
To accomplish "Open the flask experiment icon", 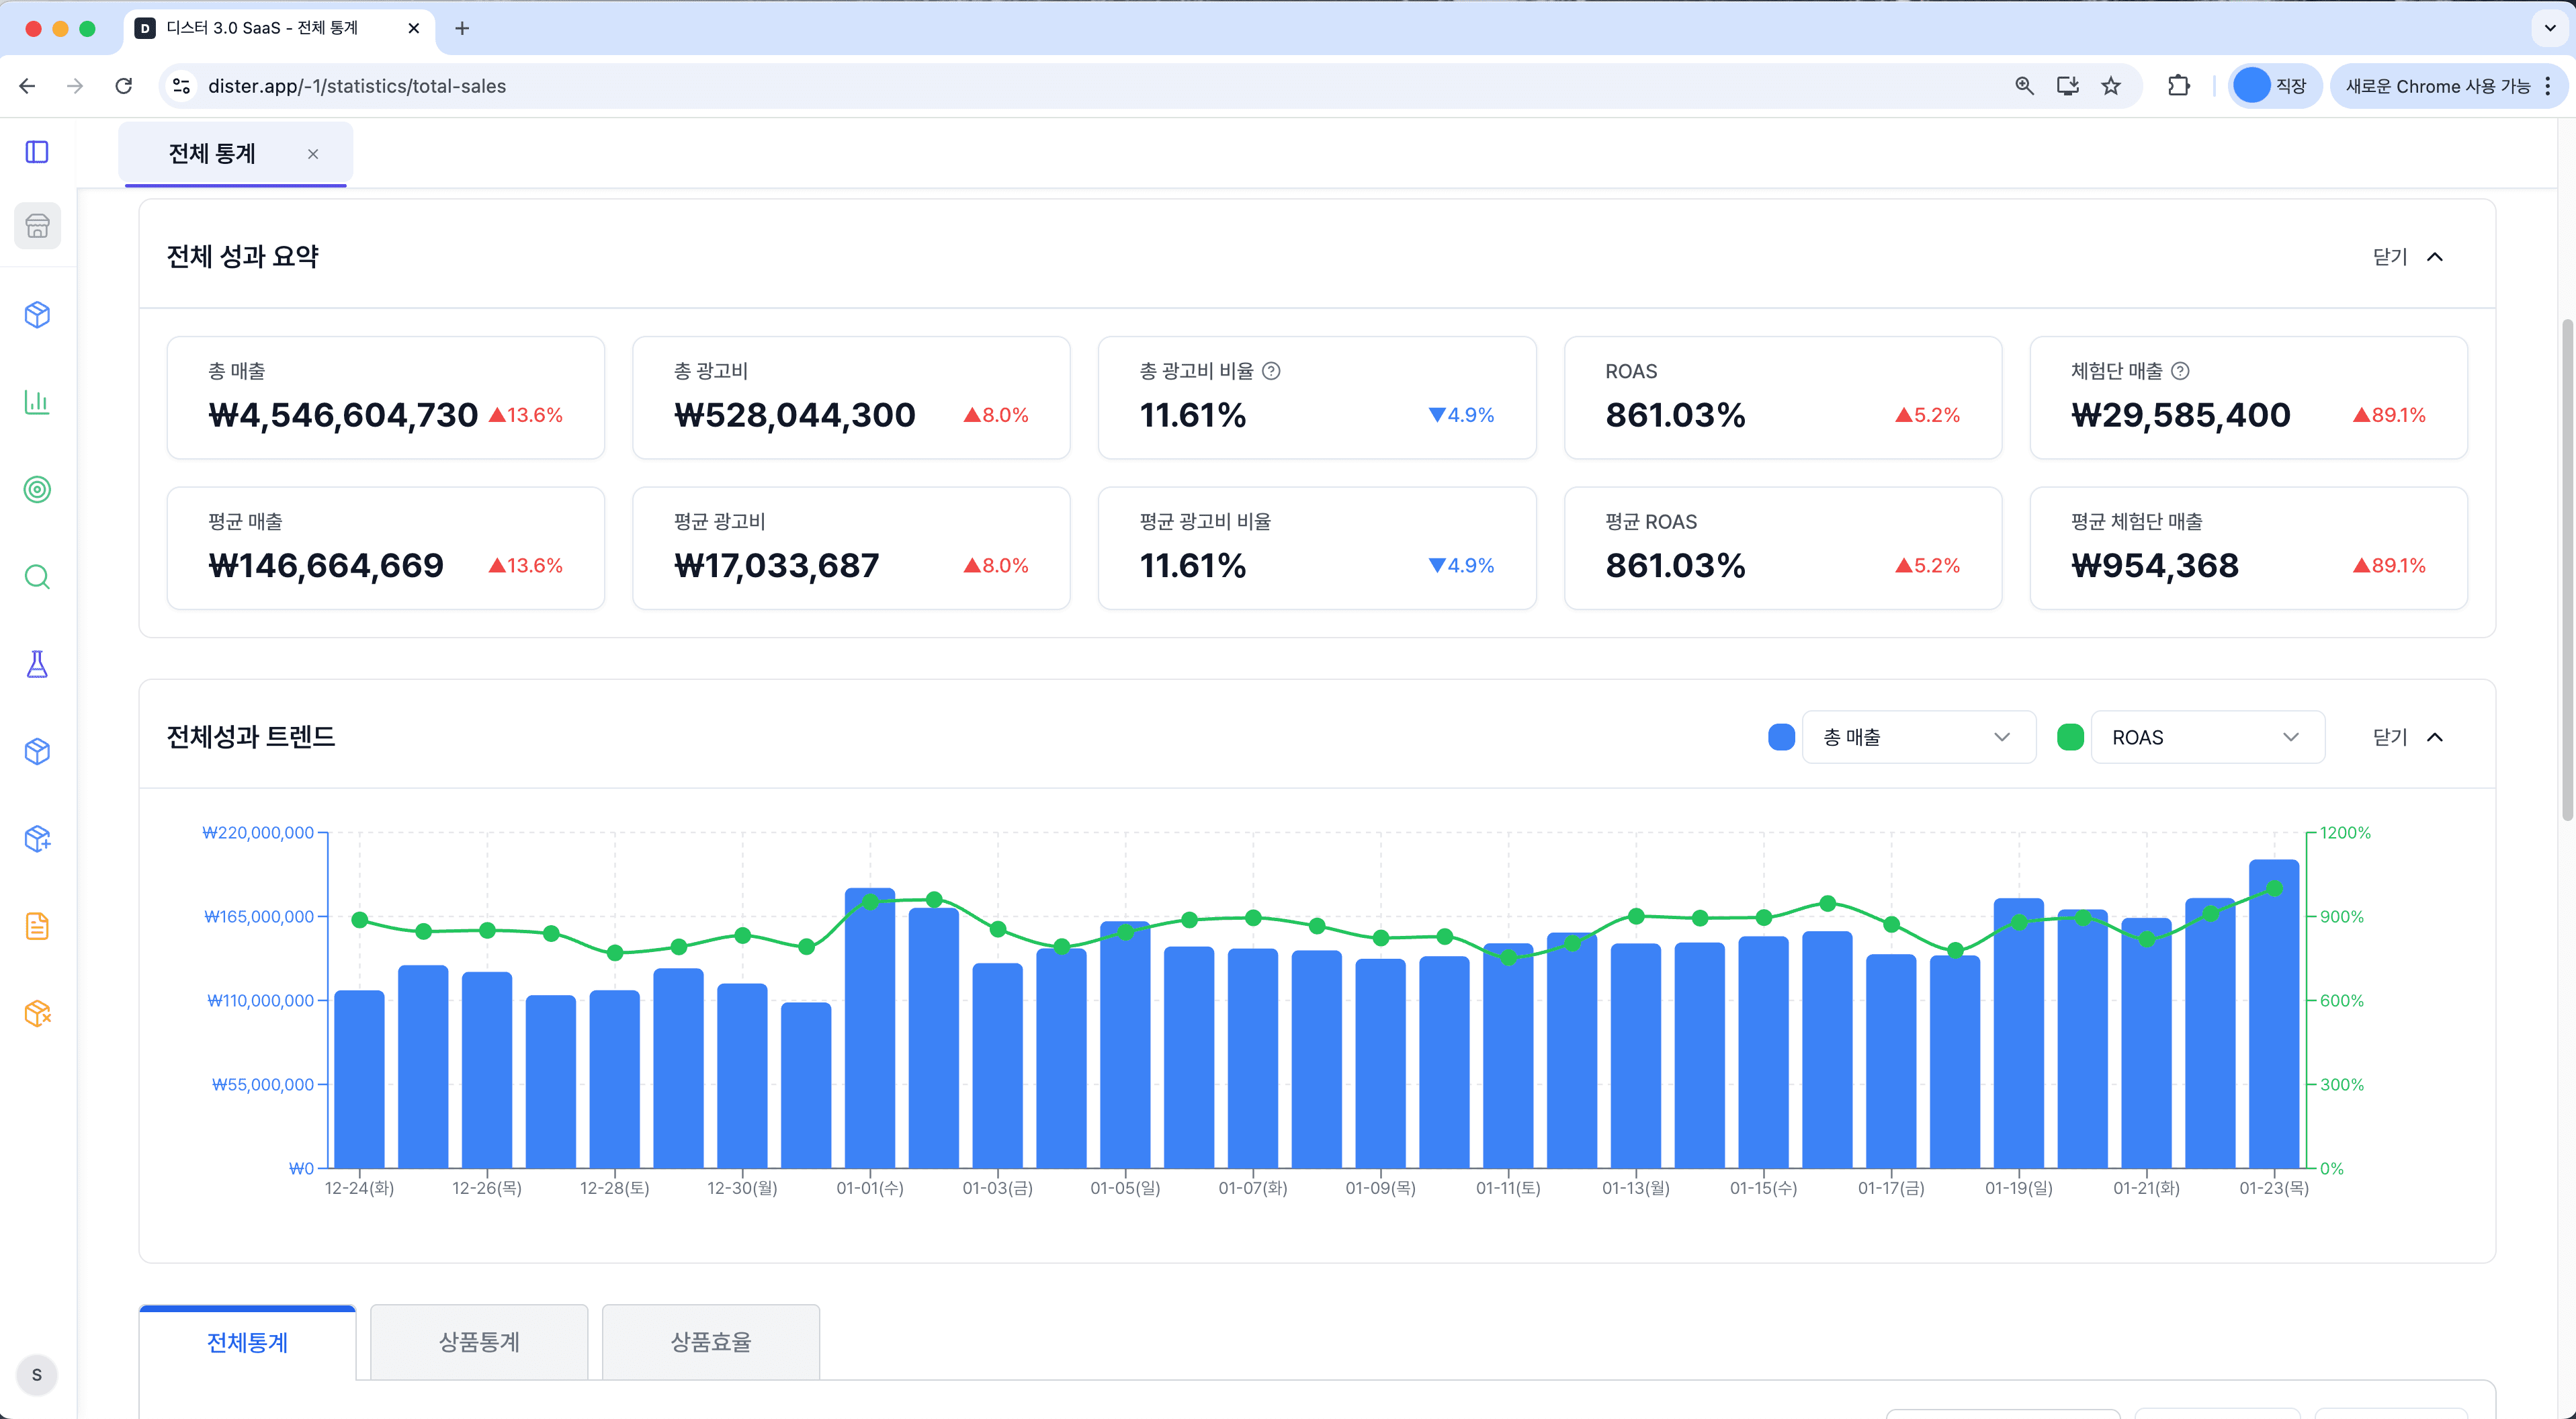I will pyautogui.click(x=37, y=664).
